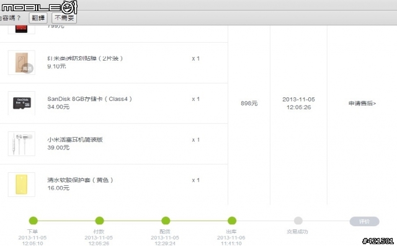This screenshot has width=397, height=246.
Task: Select quantity x 1 in earphones row
Action: pos(196,140)
